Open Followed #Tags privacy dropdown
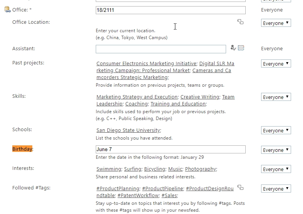Image resolution: width=303 pixels, height=214 pixels. point(276,189)
